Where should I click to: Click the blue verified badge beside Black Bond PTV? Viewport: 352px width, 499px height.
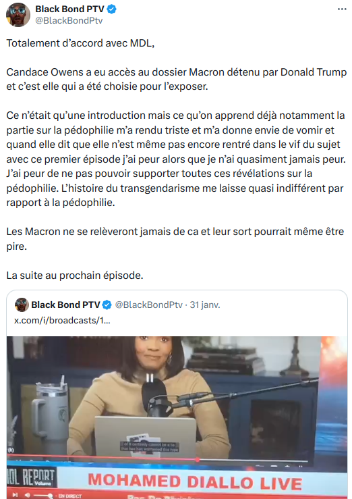click(111, 9)
